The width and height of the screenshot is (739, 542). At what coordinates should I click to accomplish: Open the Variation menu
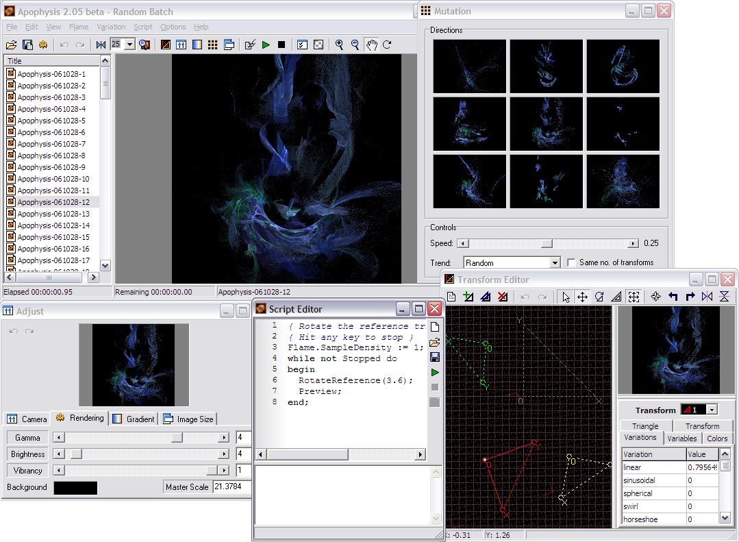(x=111, y=27)
